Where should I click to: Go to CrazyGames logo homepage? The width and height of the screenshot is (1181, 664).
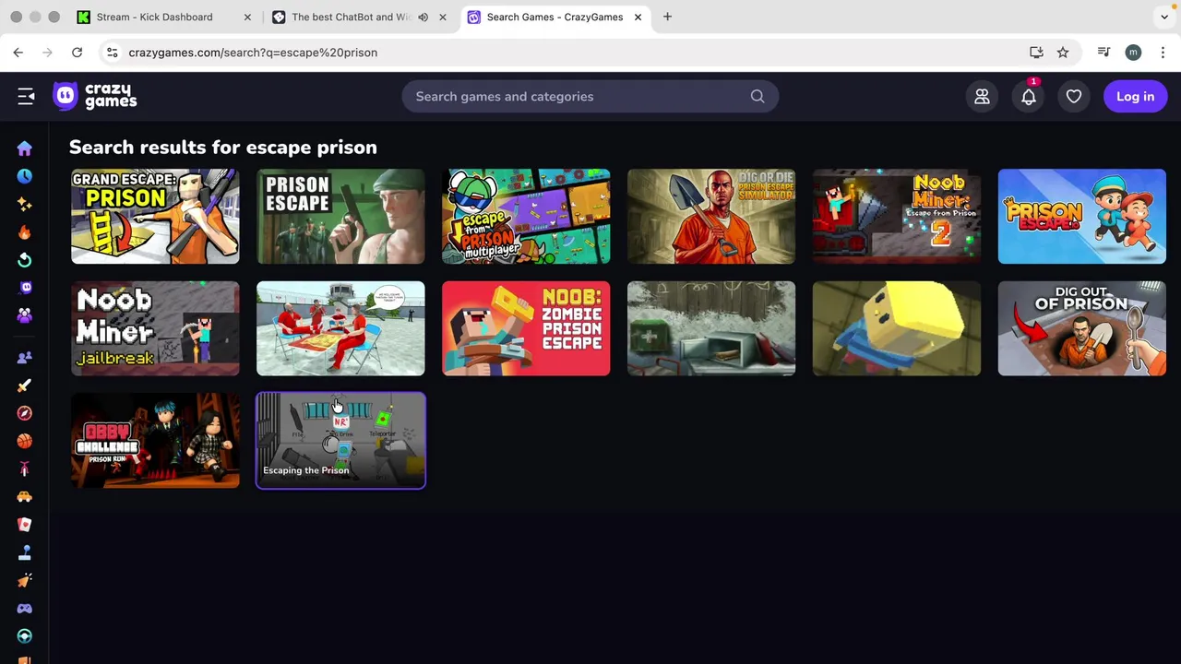[x=95, y=96]
